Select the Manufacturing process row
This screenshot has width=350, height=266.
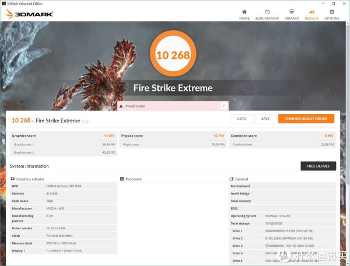(64, 218)
